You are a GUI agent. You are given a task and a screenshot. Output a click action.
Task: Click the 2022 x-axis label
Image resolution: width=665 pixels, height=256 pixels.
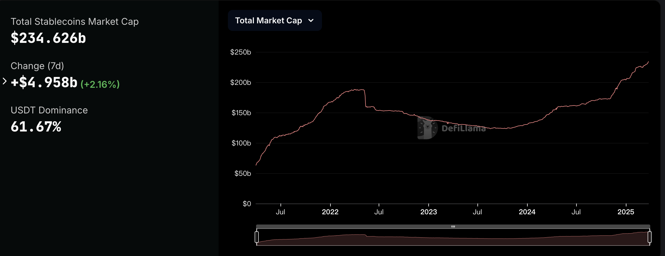330,212
